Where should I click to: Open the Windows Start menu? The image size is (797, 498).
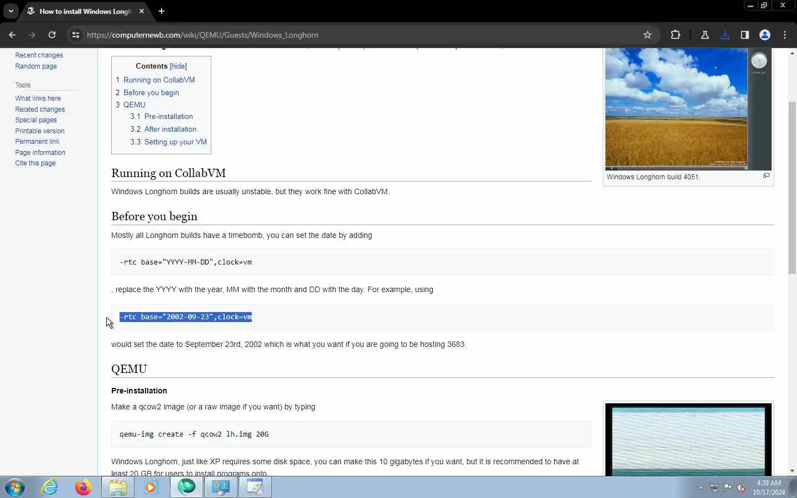[15, 487]
